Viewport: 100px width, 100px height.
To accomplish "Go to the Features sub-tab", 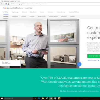I will coord(24,16).
